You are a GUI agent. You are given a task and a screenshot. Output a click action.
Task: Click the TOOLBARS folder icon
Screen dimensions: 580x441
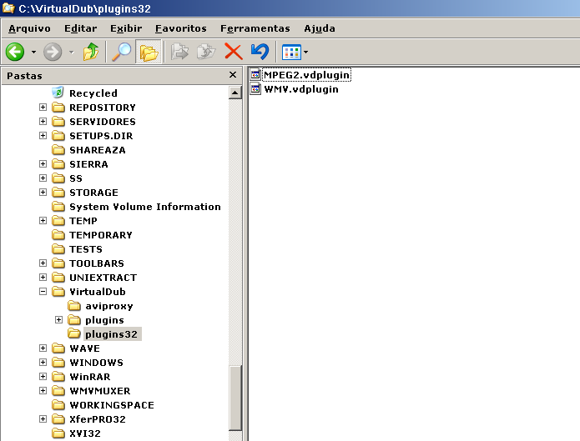[x=58, y=263]
